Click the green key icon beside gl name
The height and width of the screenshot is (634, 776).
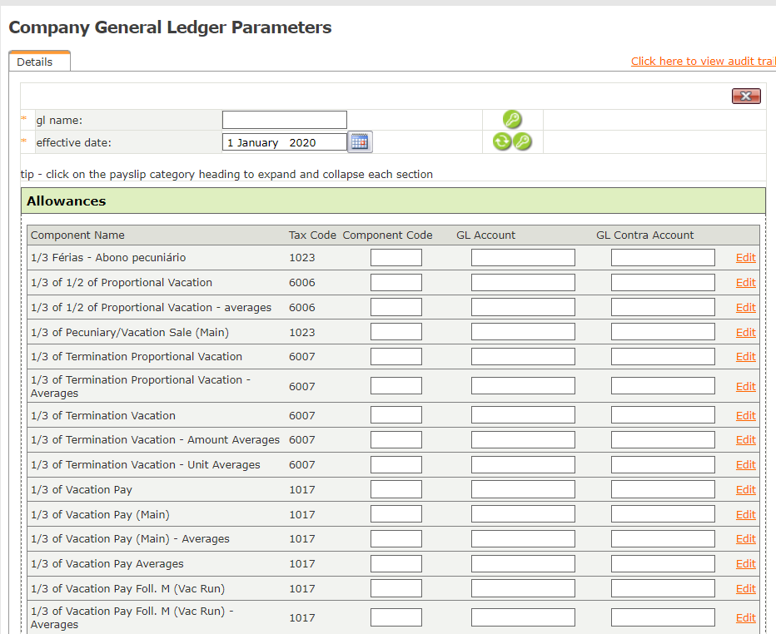(x=513, y=120)
